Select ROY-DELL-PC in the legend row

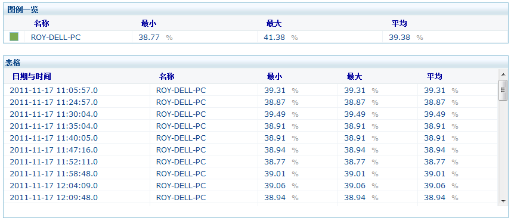coord(55,38)
